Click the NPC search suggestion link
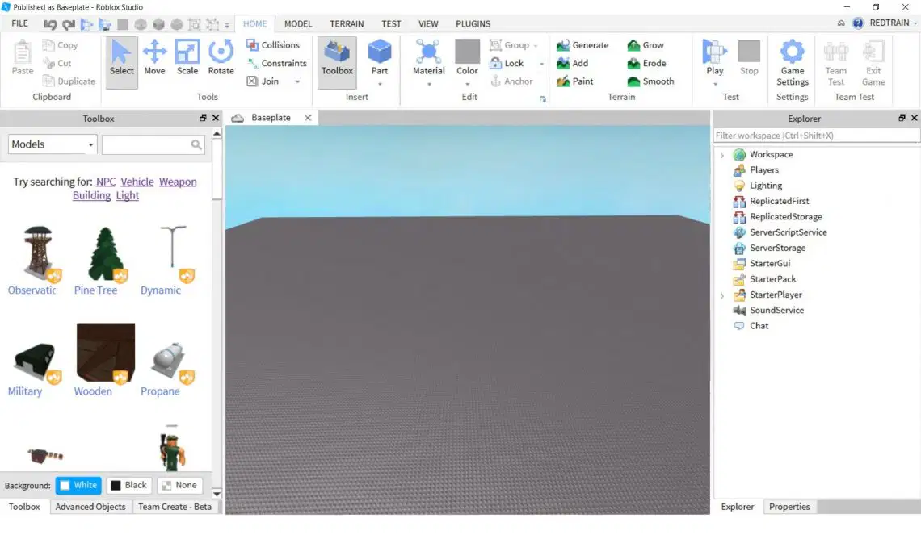 click(x=106, y=182)
